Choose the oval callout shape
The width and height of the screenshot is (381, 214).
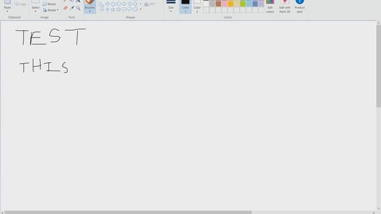[130, 10]
